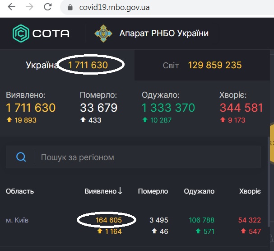
Task: Sort table by Область column
Action: pyautogui.click(x=20, y=191)
